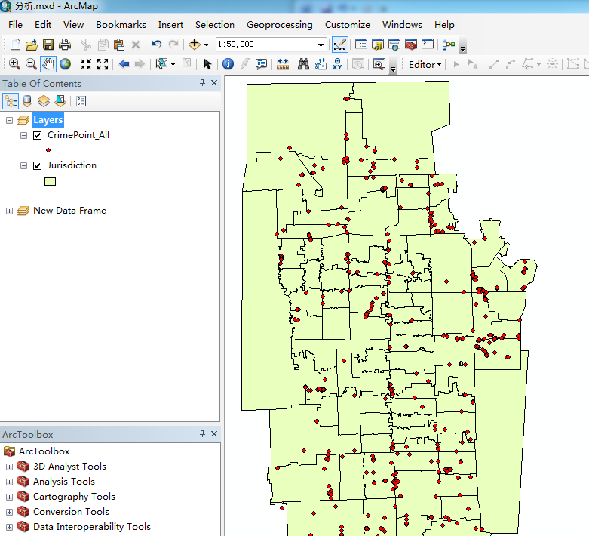Click the Save map document icon

[48, 45]
